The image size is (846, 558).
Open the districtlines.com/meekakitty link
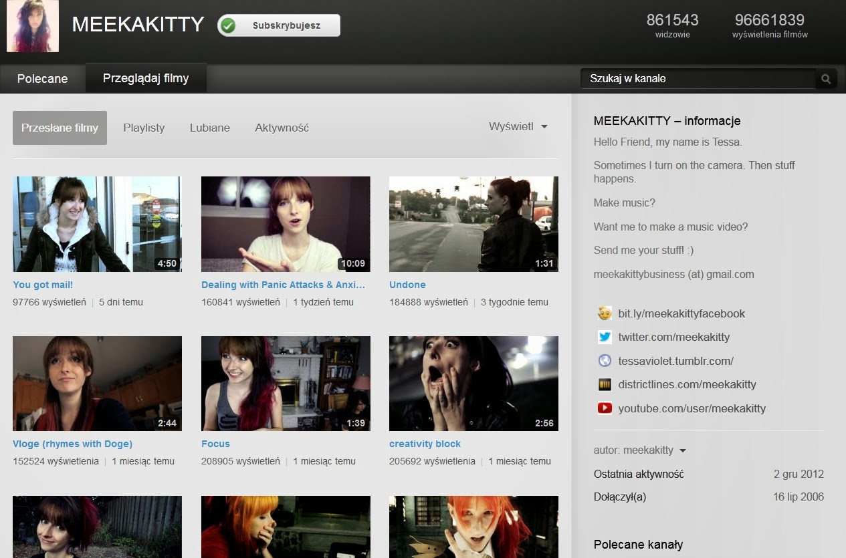pos(688,384)
